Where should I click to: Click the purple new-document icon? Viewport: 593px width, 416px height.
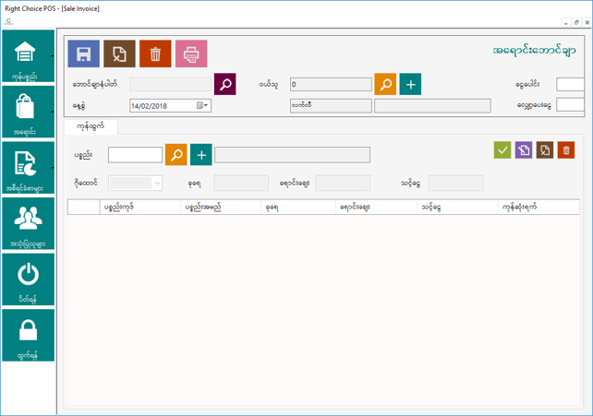(x=524, y=149)
